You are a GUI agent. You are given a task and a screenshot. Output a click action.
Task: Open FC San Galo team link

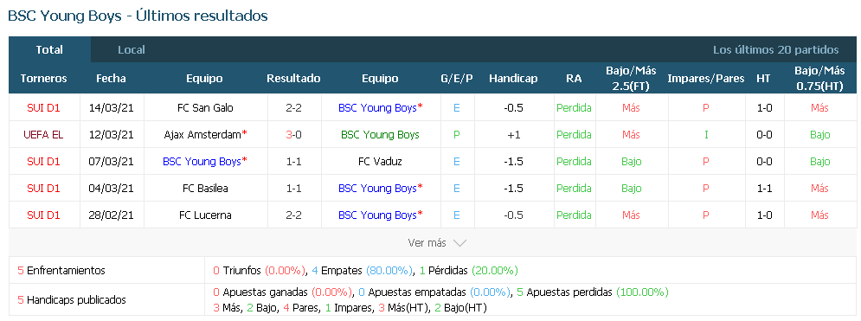pos(206,108)
